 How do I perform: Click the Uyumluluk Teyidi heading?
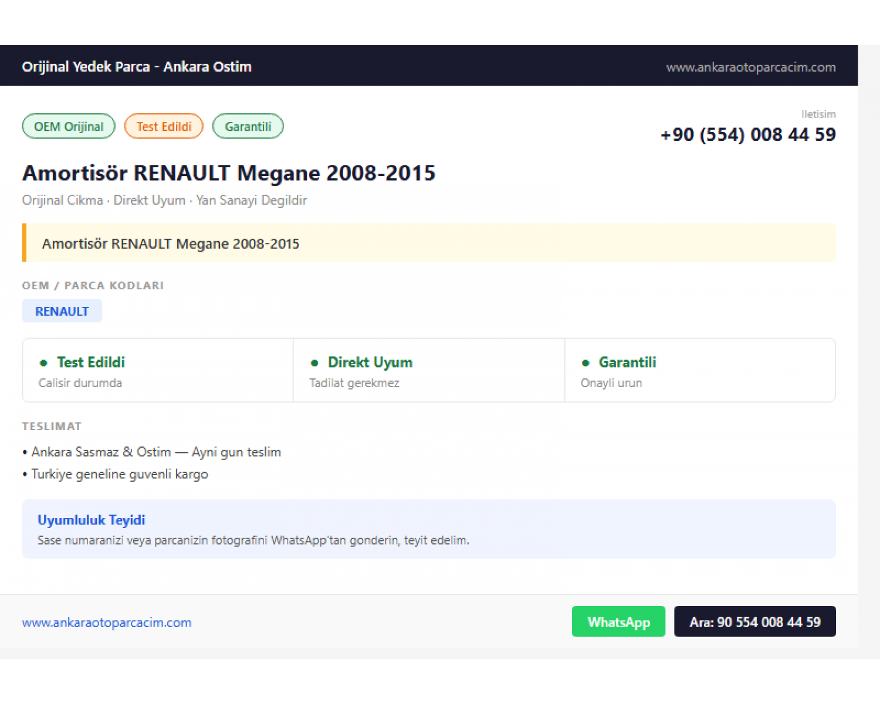pyautogui.click(x=92, y=520)
